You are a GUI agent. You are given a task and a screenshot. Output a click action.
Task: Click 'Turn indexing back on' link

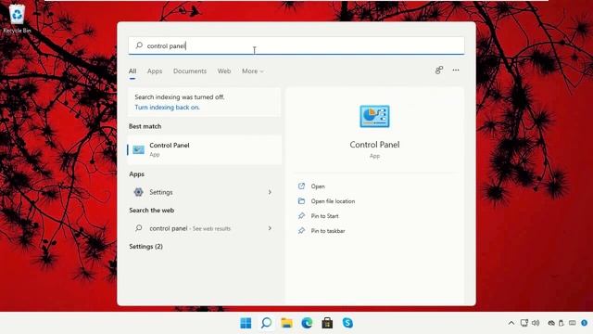pos(167,108)
